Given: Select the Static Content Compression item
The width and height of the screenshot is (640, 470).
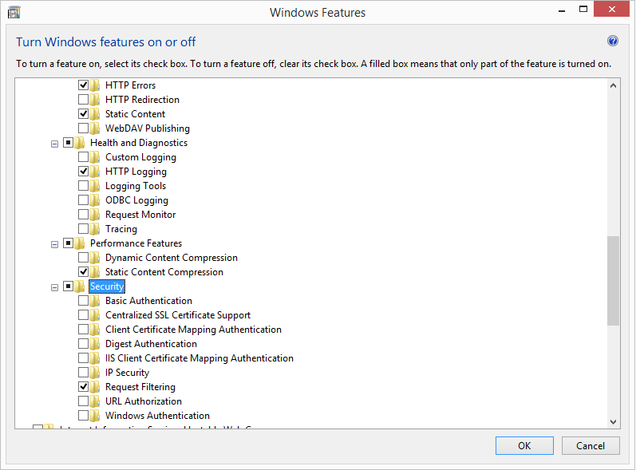Looking at the screenshot, I should (164, 272).
